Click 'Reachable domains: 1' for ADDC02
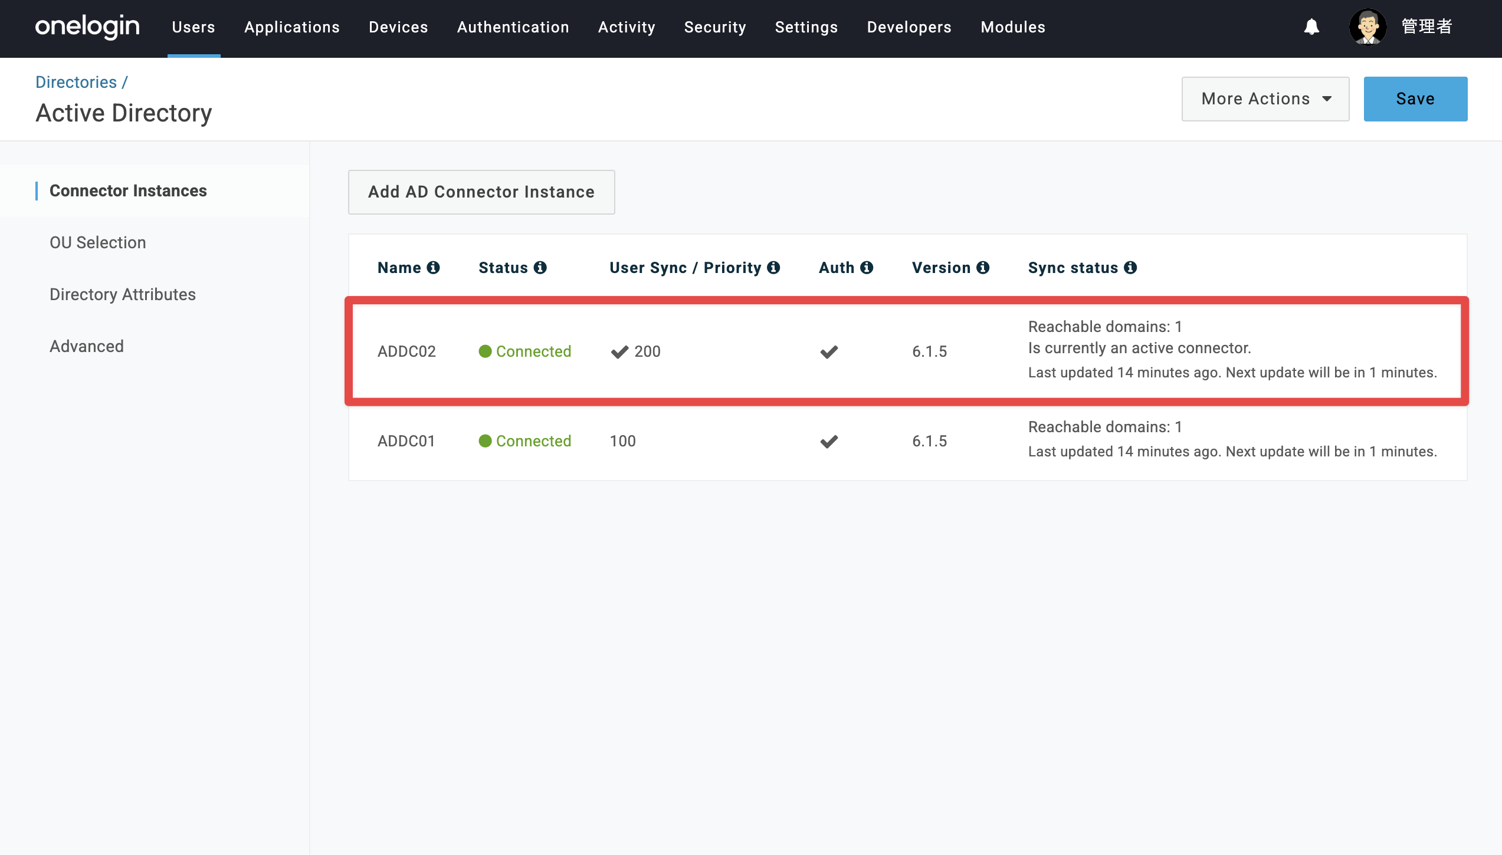Image resolution: width=1502 pixels, height=855 pixels. pos(1105,327)
